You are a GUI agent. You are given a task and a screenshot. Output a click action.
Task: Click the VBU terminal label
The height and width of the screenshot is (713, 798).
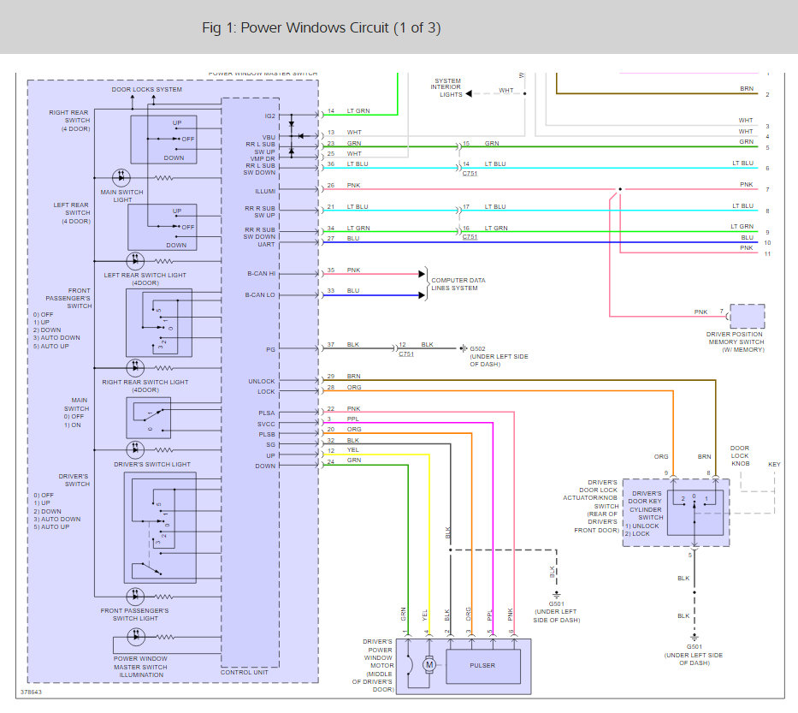pyautogui.click(x=269, y=137)
